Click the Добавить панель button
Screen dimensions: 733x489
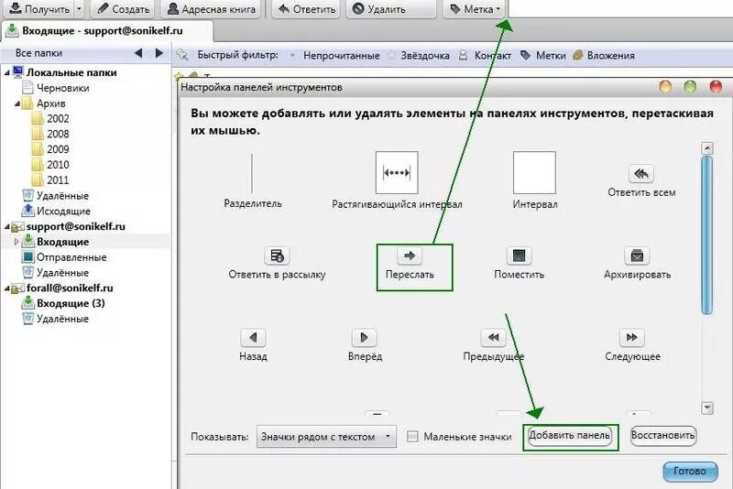(x=569, y=436)
